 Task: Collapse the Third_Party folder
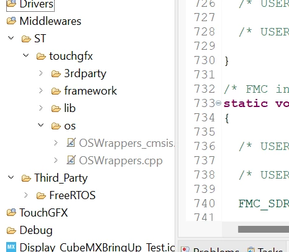(x=11, y=177)
